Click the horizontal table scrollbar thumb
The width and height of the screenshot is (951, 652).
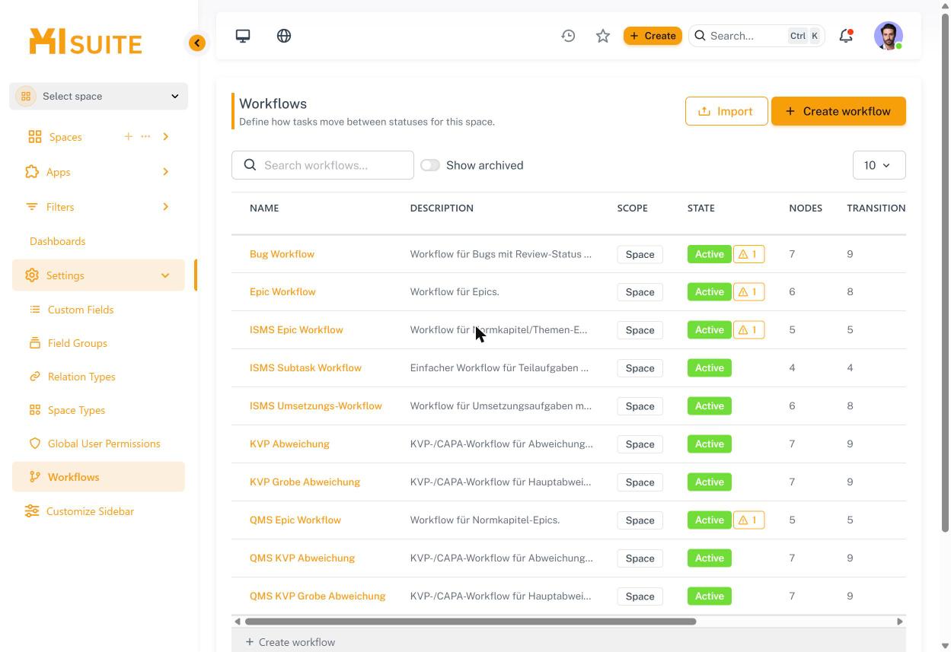click(471, 622)
